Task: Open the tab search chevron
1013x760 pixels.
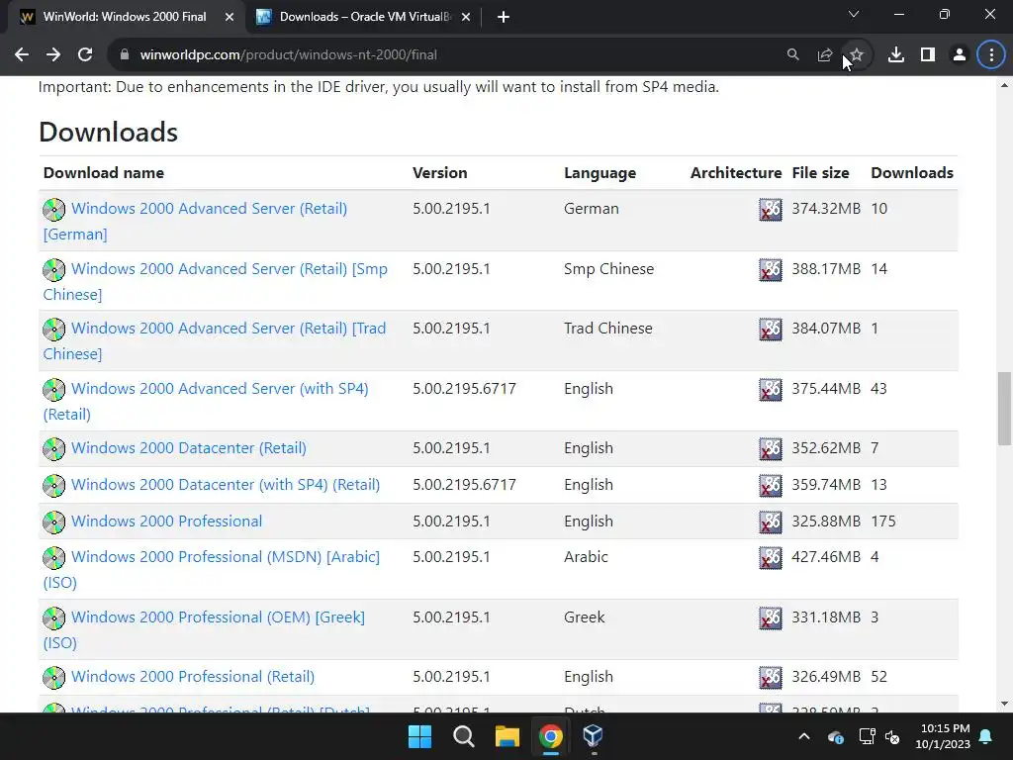Action: coord(854,14)
